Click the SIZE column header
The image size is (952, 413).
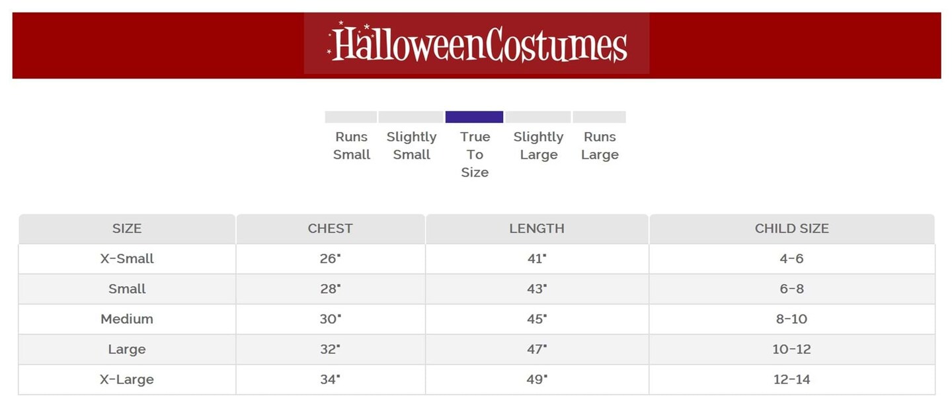(127, 229)
